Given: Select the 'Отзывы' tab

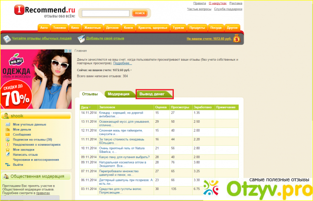Looking at the screenshot, I should coord(90,94).
